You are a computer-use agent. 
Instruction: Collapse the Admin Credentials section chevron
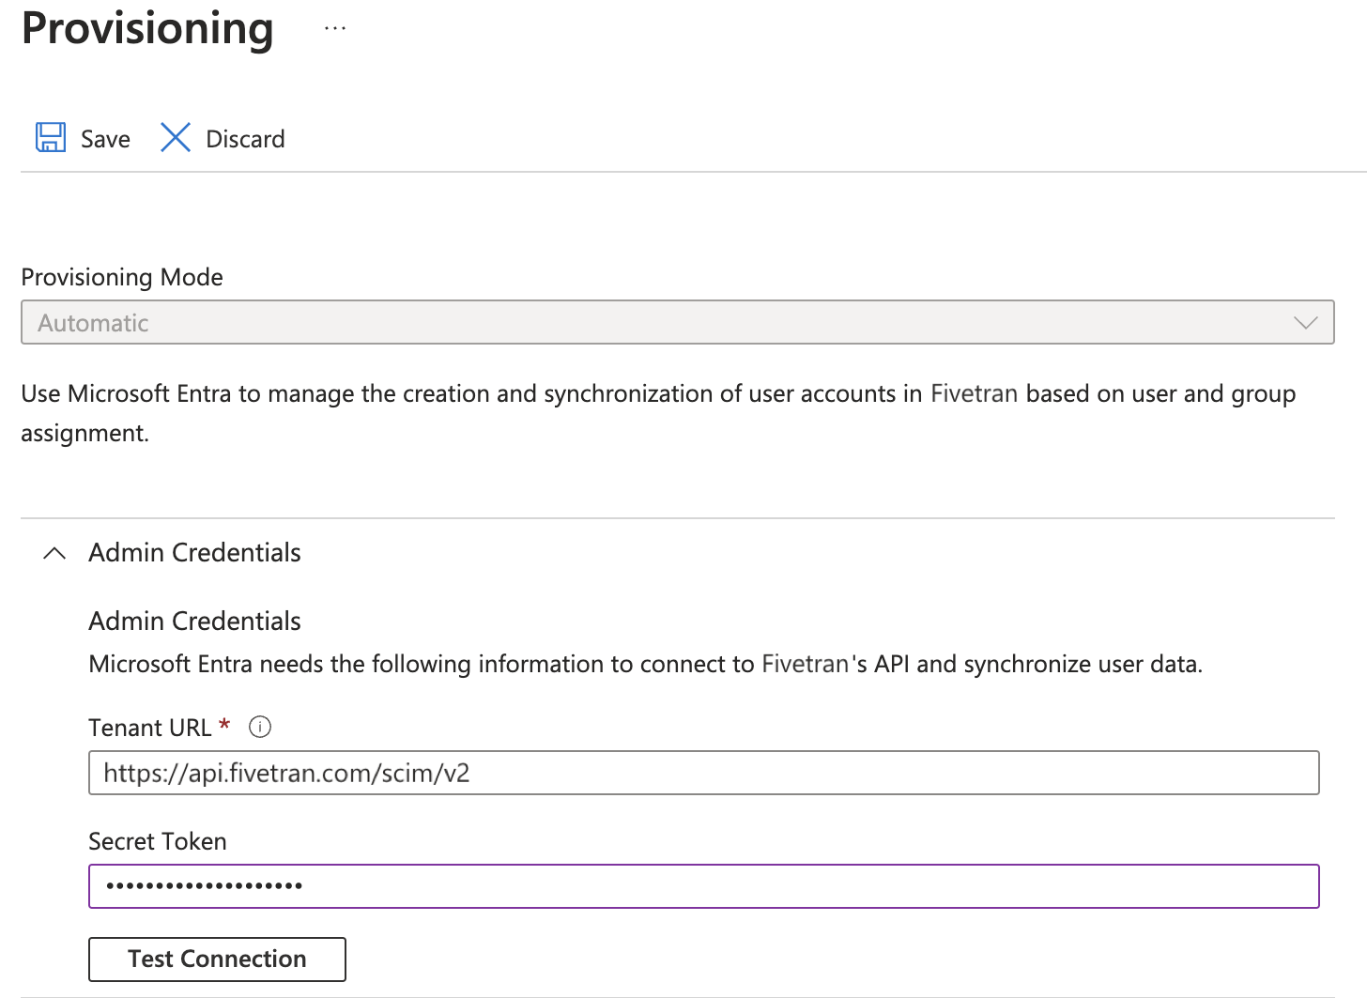[x=54, y=553]
